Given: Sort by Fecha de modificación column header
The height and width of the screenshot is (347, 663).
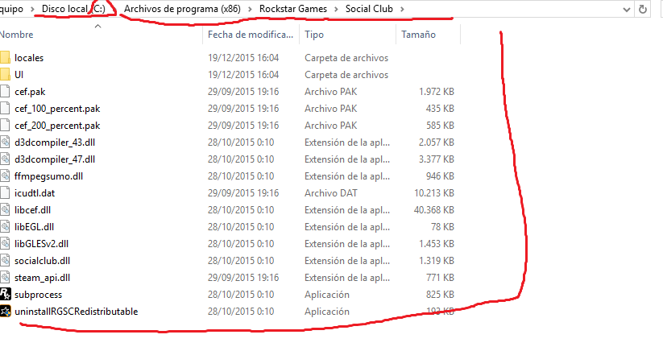Looking at the screenshot, I should pyautogui.click(x=251, y=35).
